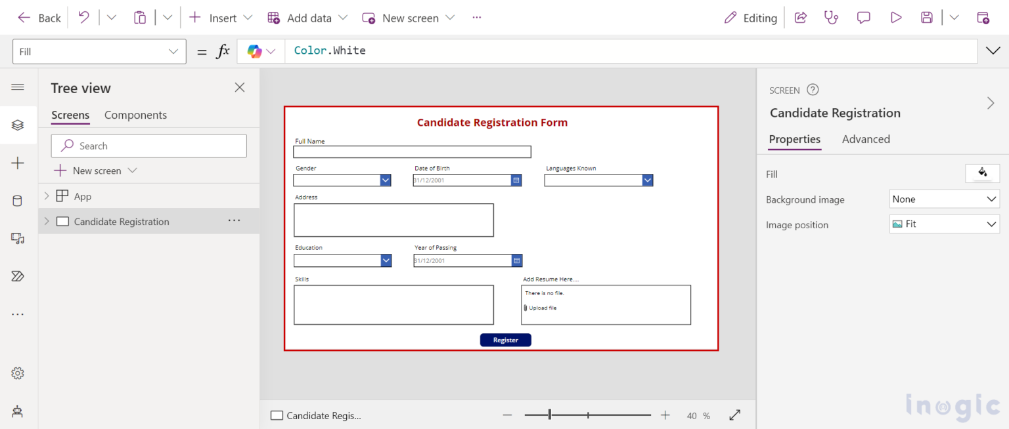Share the app via the share icon
Screen dimensions: 1009x429
pyautogui.click(x=800, y=18)
